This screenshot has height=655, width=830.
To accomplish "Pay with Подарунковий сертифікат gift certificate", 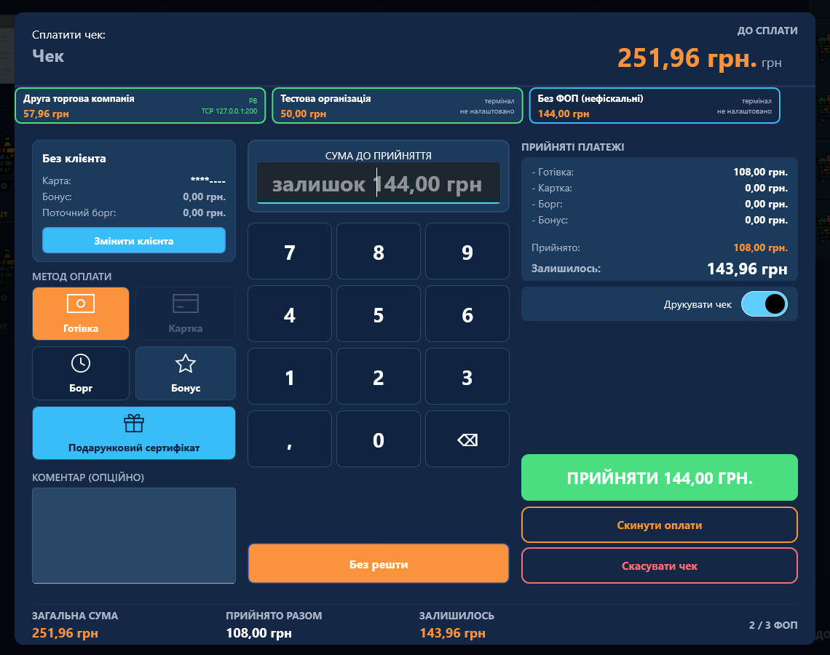I will [x=134, y=433].
